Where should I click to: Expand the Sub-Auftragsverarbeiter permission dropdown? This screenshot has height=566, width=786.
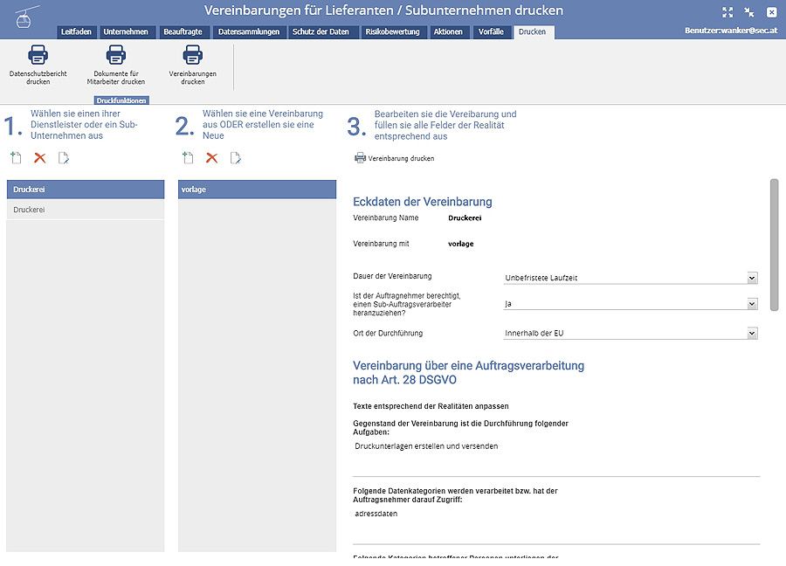(x=631, y=304)
